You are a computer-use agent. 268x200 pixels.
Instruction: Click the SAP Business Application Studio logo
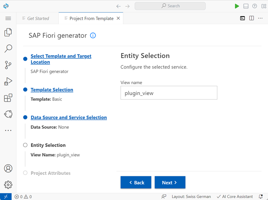point(6,6)
